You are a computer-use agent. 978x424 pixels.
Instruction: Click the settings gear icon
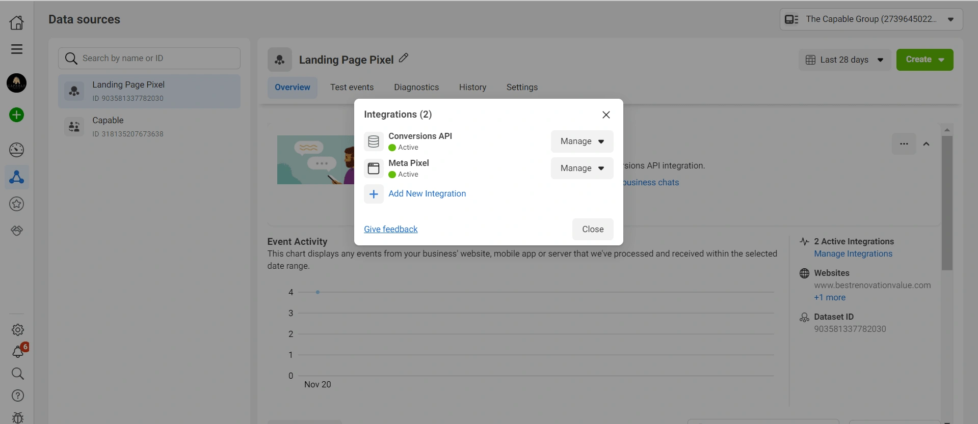coord(18,330)
